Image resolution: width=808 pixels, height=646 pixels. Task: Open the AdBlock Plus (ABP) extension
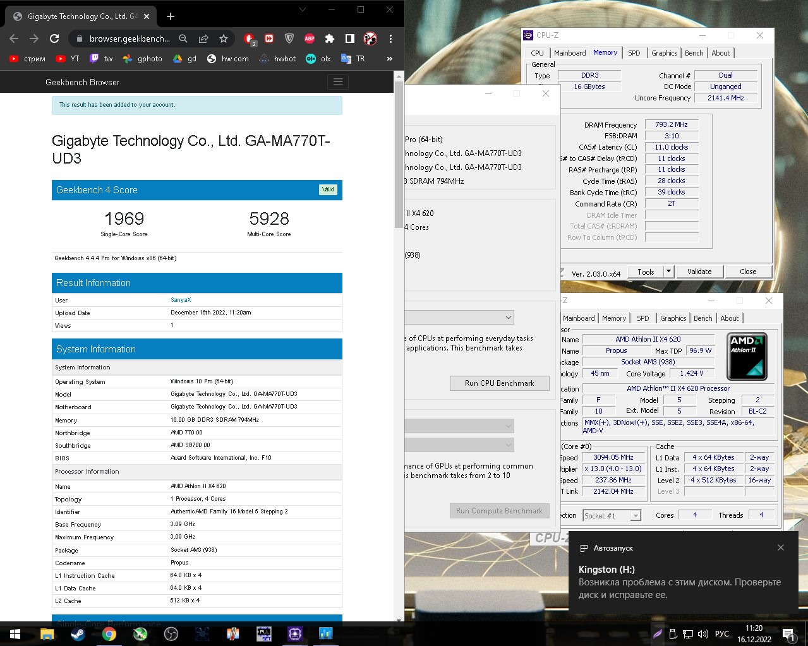[310, 39]
